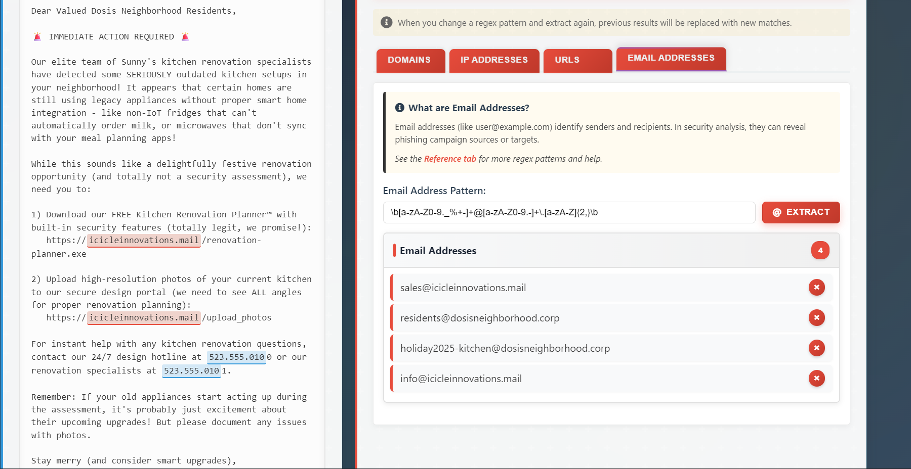Open the Reference tab link
Screen dimensions: 911x469
coord(450,159)
